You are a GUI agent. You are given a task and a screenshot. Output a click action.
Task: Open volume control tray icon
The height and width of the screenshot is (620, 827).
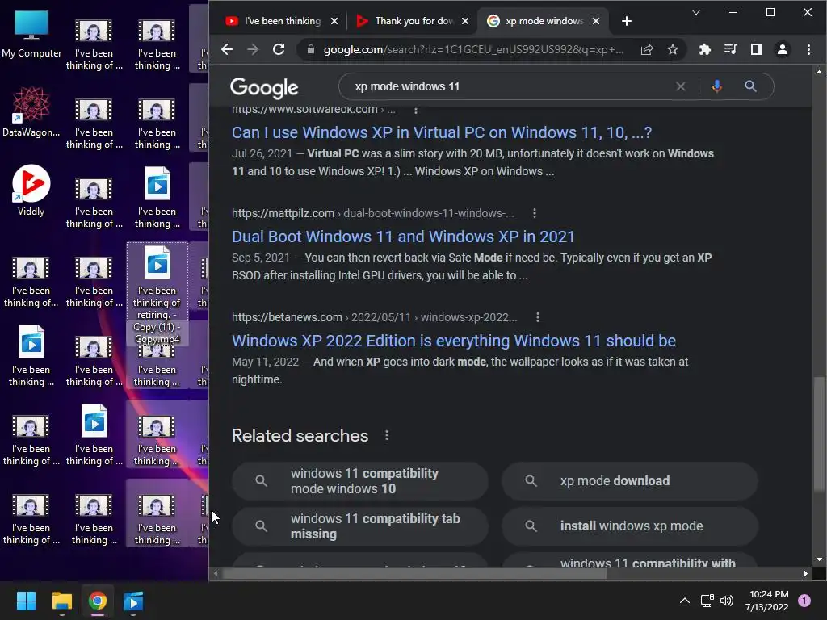pyautogui.click(x=727, y=601)
